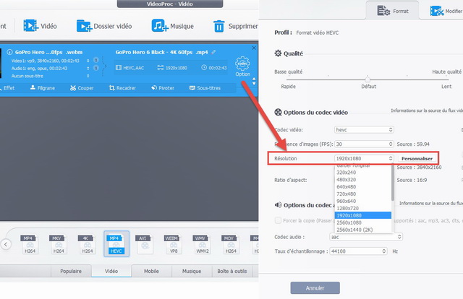Select the MOV H264 output format
The image size is (463, 299).
[231, 244]
